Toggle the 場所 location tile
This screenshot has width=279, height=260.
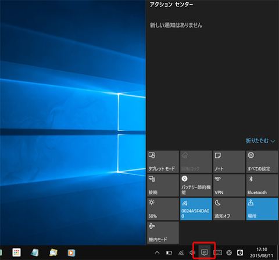tap(262, 209)
